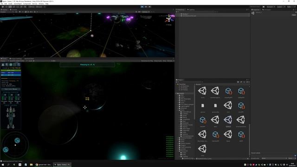297x167 pixels.
Task: Toggle the Stats overlay
Action: [164, 61]
